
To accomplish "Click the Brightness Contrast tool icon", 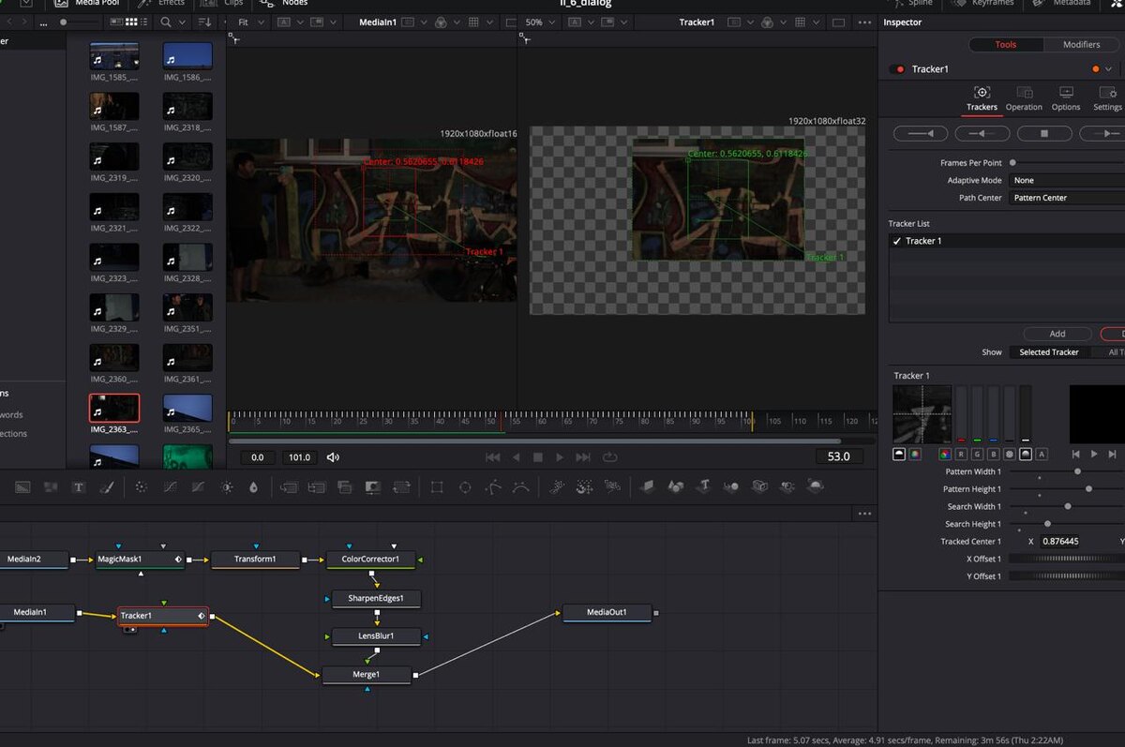I will coord(226,487).
